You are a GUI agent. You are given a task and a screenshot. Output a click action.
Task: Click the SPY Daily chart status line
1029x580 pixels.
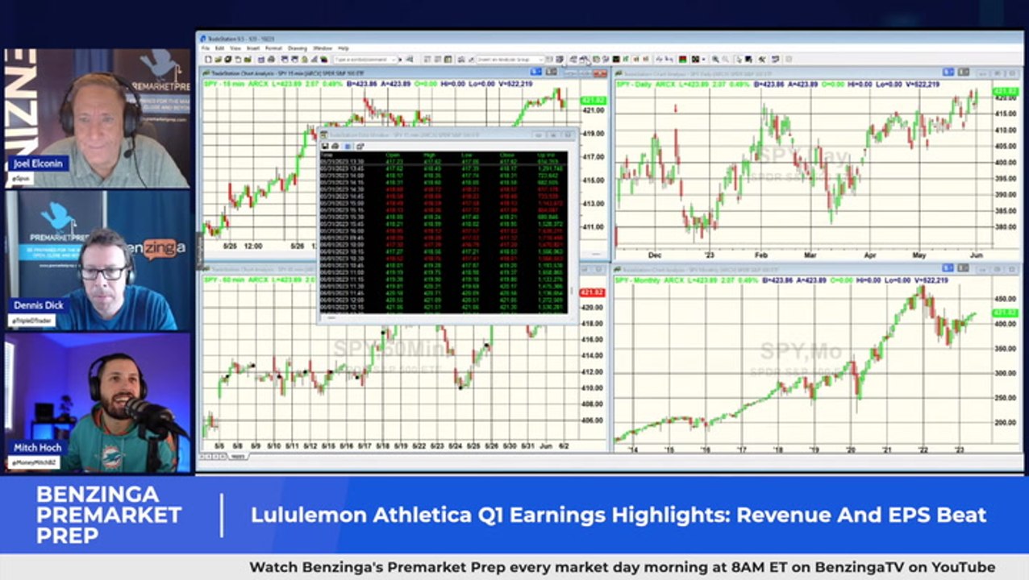778,84
